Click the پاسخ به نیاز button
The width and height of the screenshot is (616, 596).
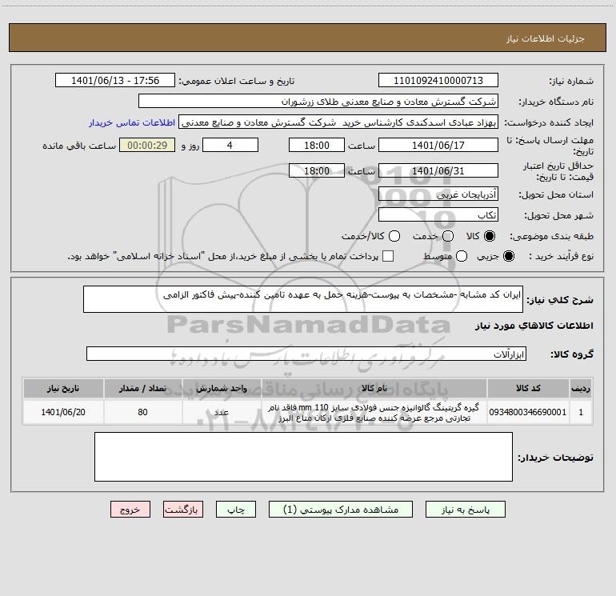pos(465,510)
